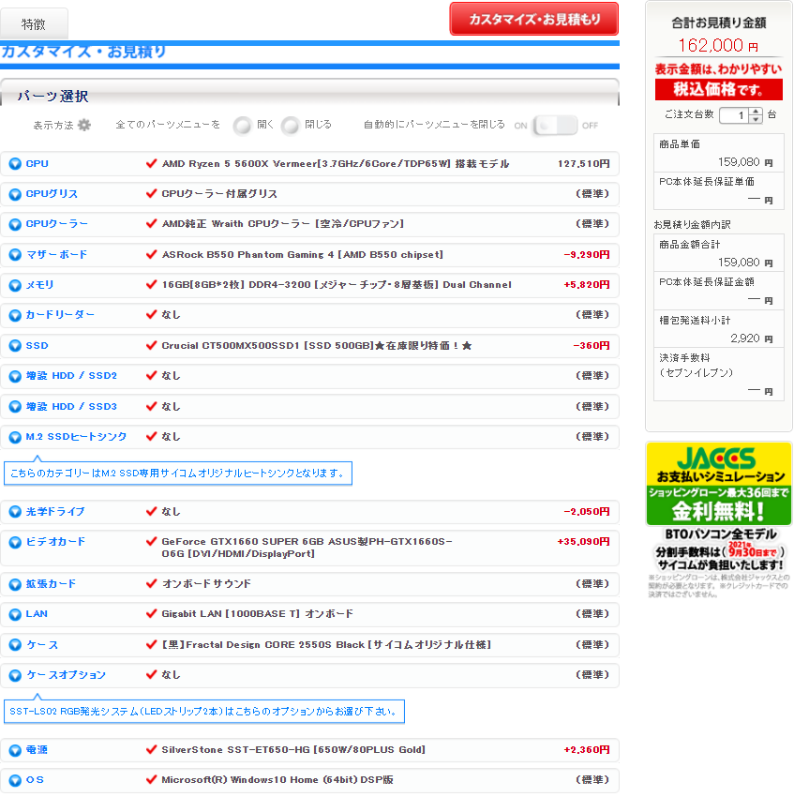Click the blue arrow icon beside ビデオカード

coord(15,542)
